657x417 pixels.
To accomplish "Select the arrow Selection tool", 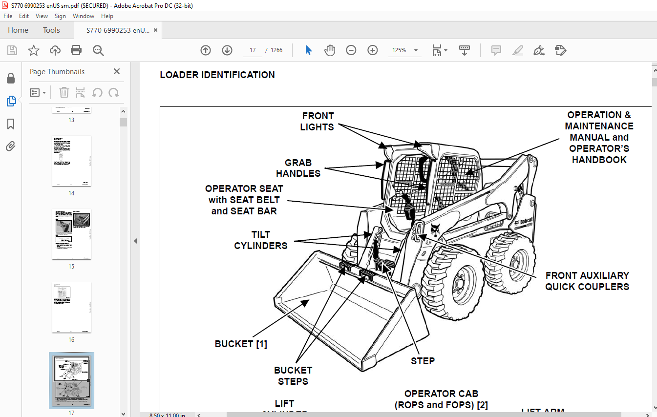I will [x=308, y=50].
